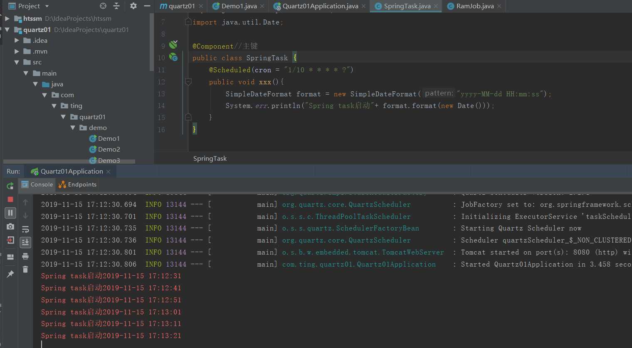Dump threads using the camera icon

tap(10, 226)
